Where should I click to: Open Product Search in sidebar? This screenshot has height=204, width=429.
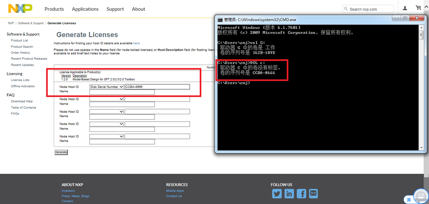[x=22, y=47]
